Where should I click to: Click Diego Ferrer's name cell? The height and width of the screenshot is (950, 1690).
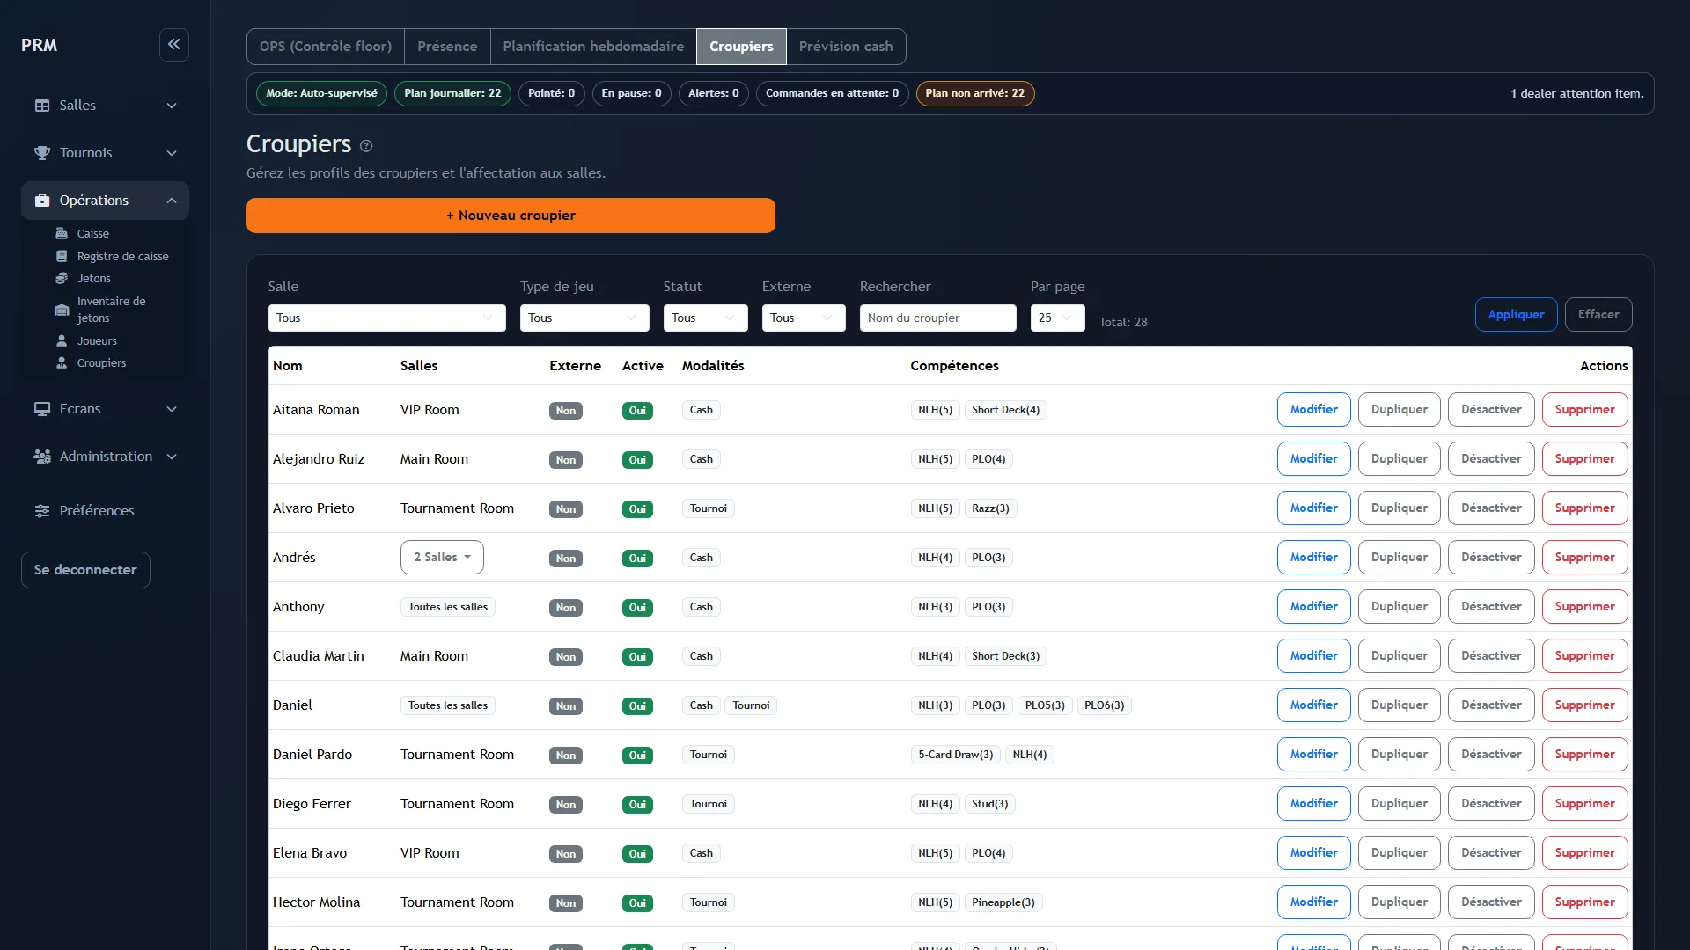coord(312,803)
